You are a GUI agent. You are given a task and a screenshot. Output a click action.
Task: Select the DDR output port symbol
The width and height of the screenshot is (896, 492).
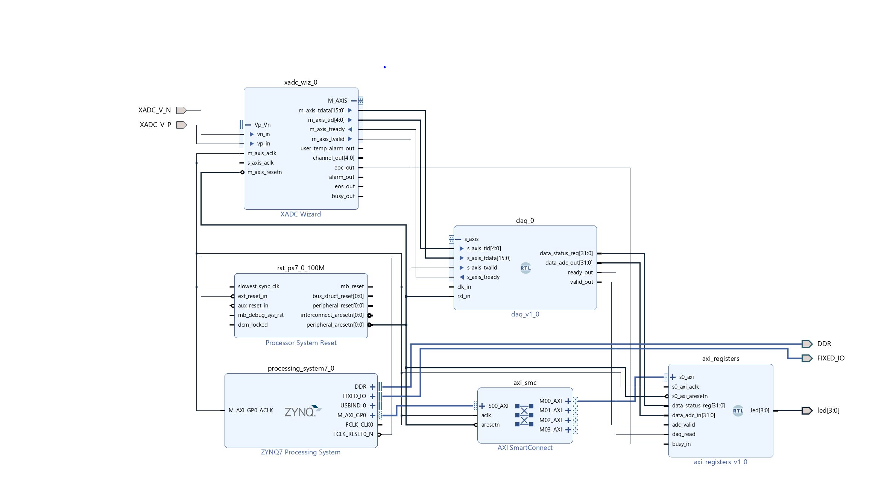(806, 344)
